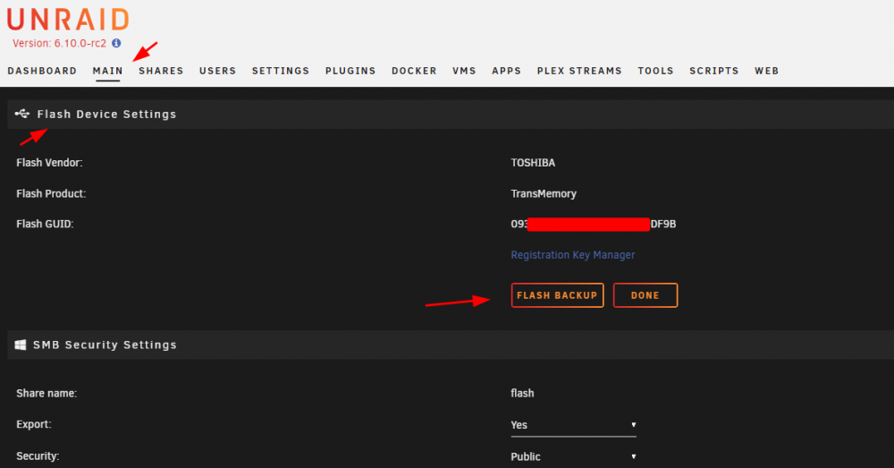The image size is (894, 468).
Task: Switch to the Main tab
Action: 108,71
